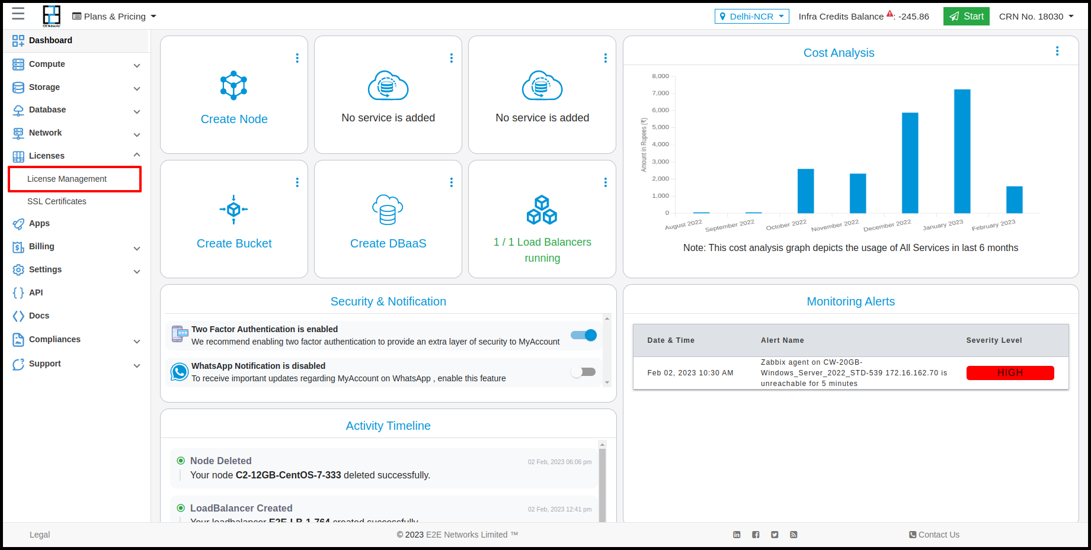The image size is (1091, 550).
Task: Expand the Support menu chevron
Action: (137, 365)
